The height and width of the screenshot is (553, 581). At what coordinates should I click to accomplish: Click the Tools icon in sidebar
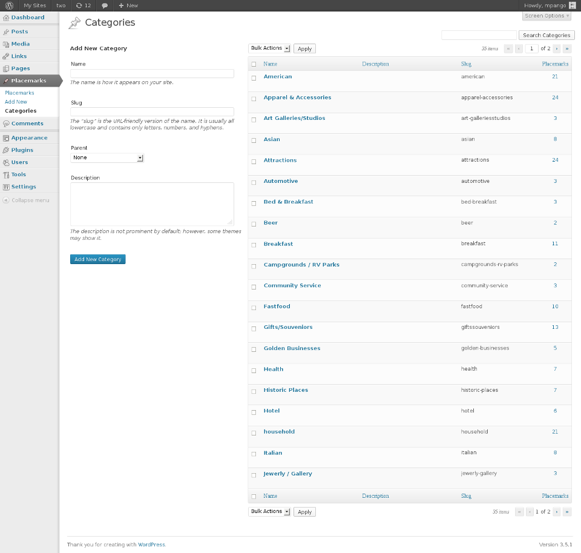6,174
